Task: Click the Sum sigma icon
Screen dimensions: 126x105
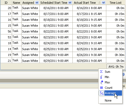Action: point(101,72)
